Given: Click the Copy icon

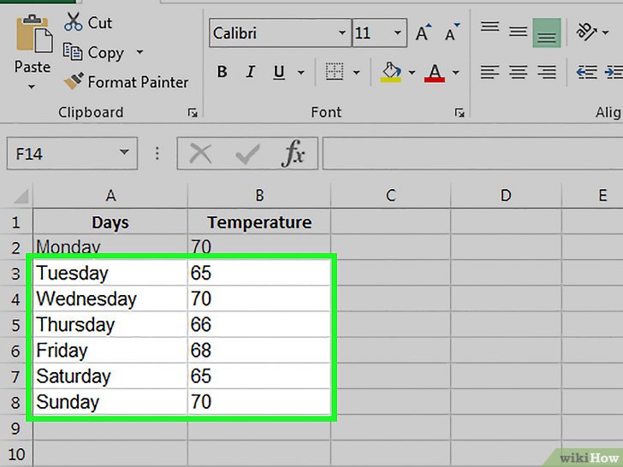Looking at the screenshot, I should [74, 52].
